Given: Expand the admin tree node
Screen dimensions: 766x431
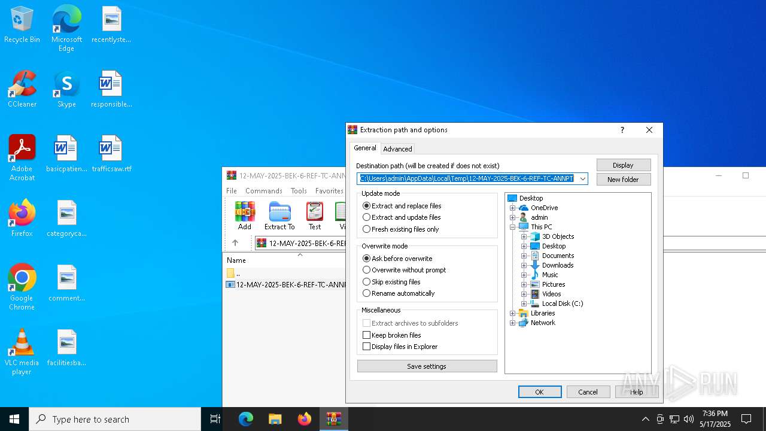Looking at the screenshot, I should 512,217.
